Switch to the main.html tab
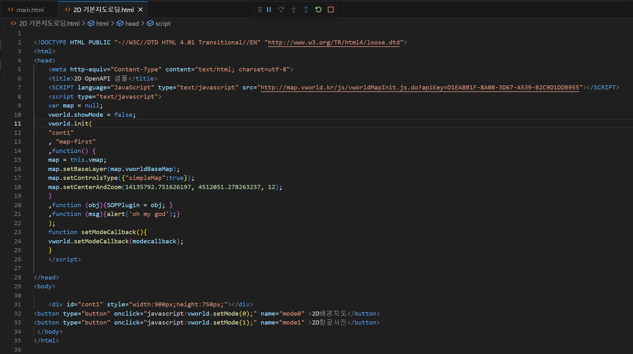Viewport: 633px width, 354px height. (x=30, y=10)
